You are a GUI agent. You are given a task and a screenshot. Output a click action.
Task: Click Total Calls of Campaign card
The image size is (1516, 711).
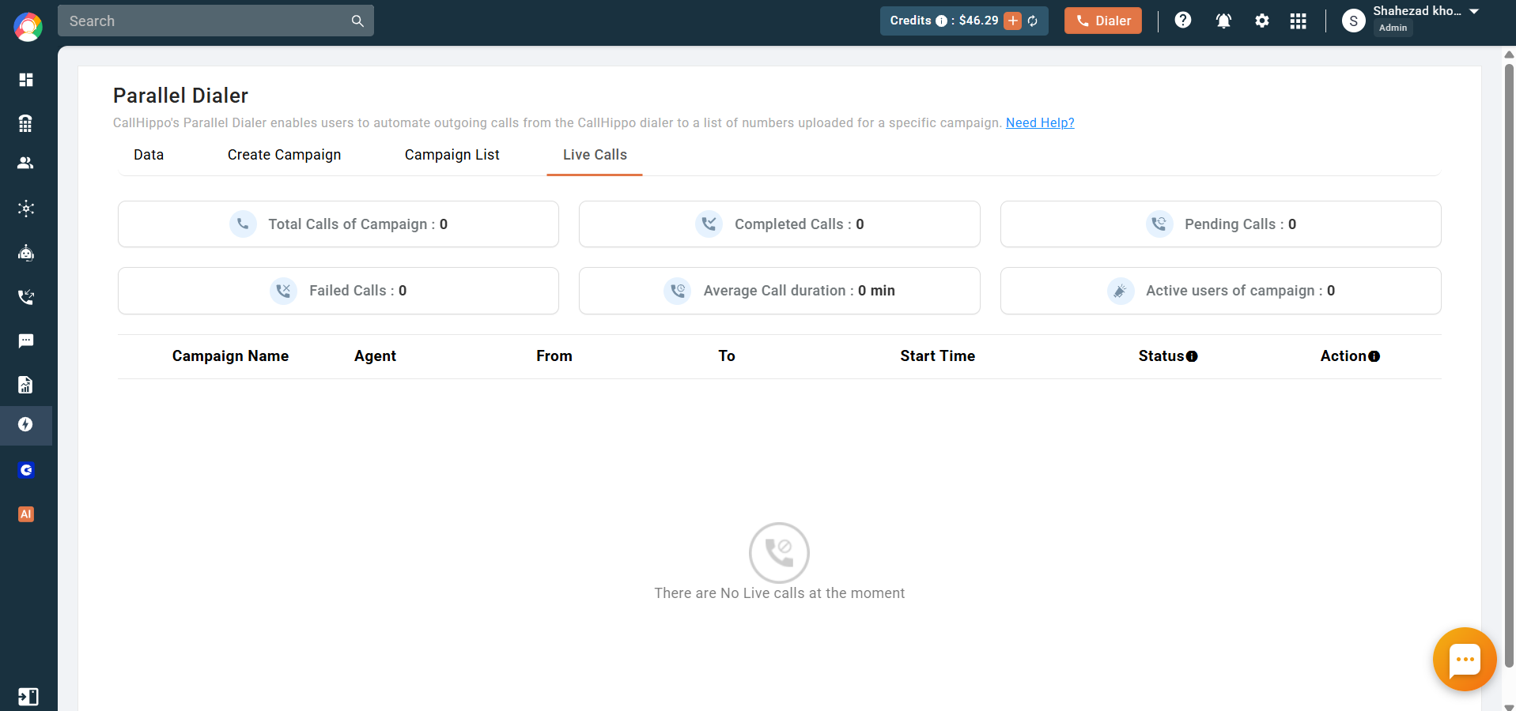pyautogui.click(x=338, y=224)
